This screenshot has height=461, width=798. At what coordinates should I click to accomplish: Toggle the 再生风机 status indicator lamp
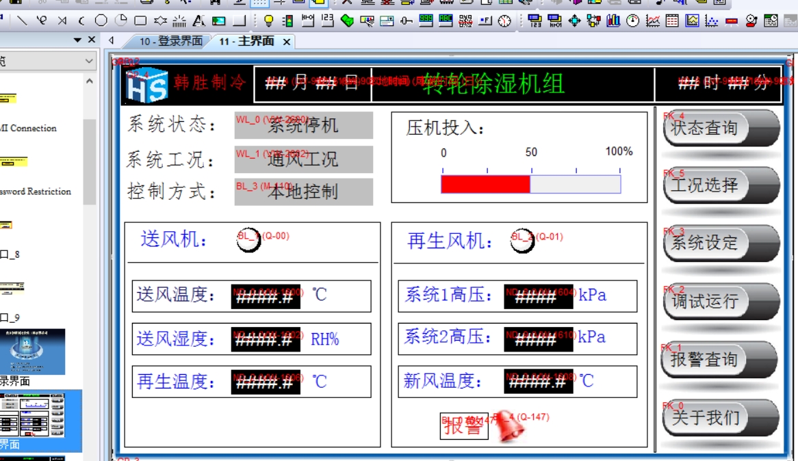point(522,241)
